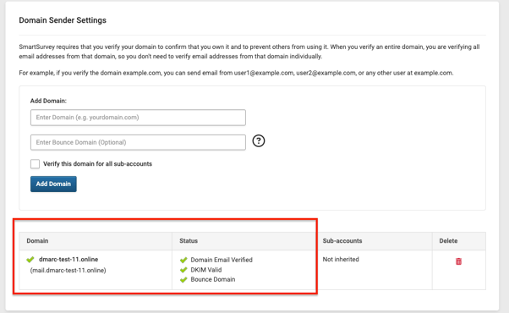Screen dimensions: 509x313
Task: Click checkmark next to Bounce Domain status
Action: point(183,279)
